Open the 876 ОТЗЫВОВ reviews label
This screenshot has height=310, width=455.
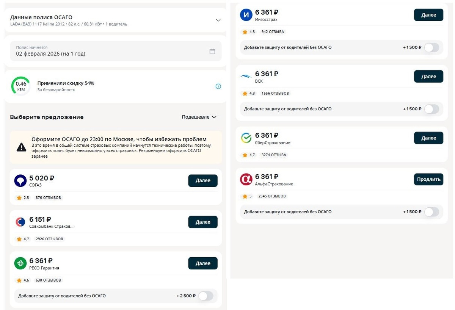(48, 198)
